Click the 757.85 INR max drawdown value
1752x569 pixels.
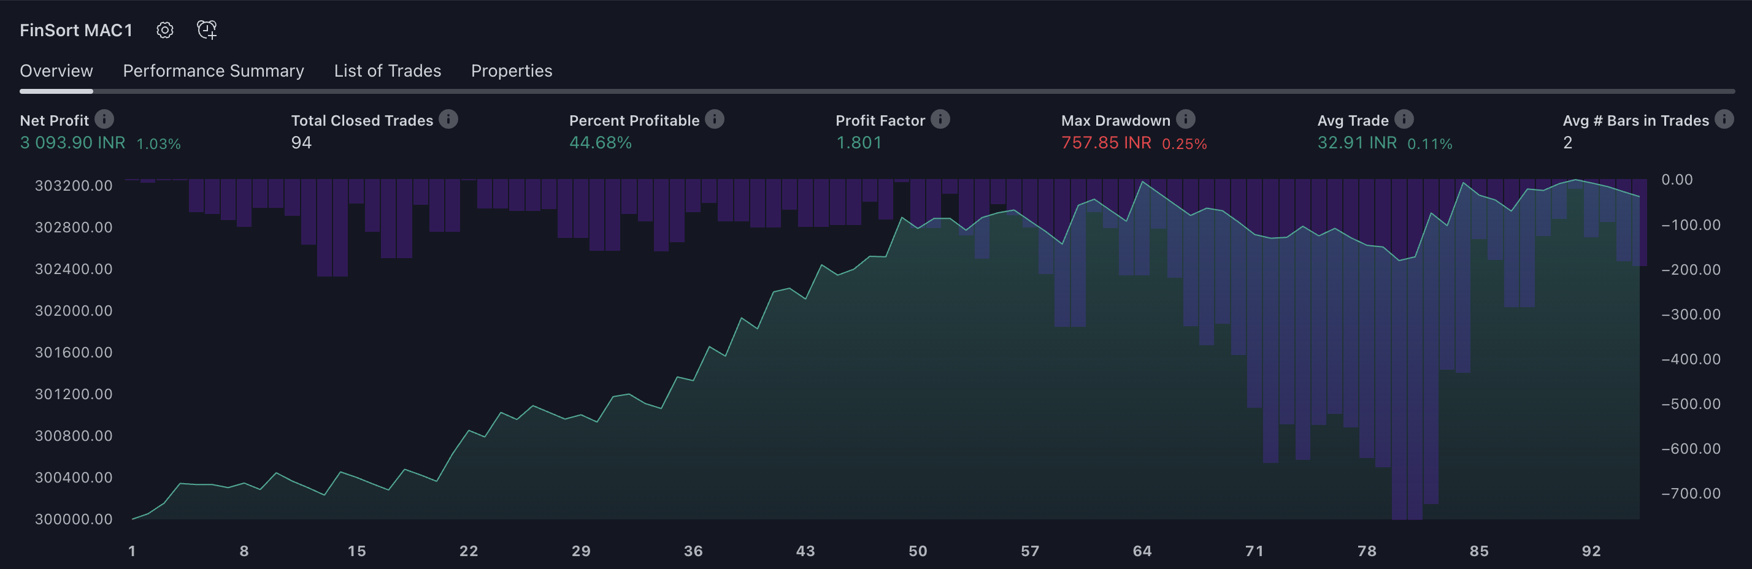(x=1106, y=143)
